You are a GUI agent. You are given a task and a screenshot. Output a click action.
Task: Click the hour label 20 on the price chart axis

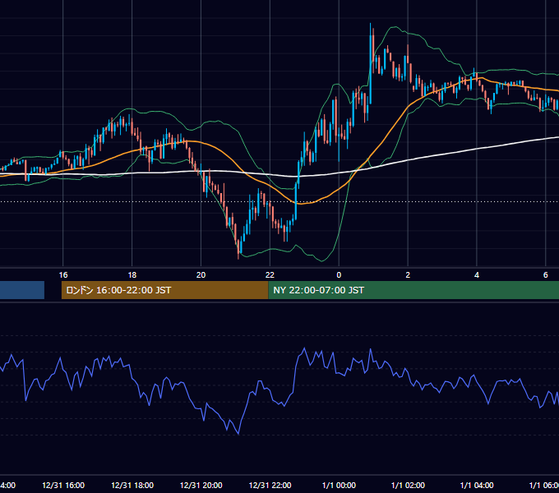tap(201, 275)
